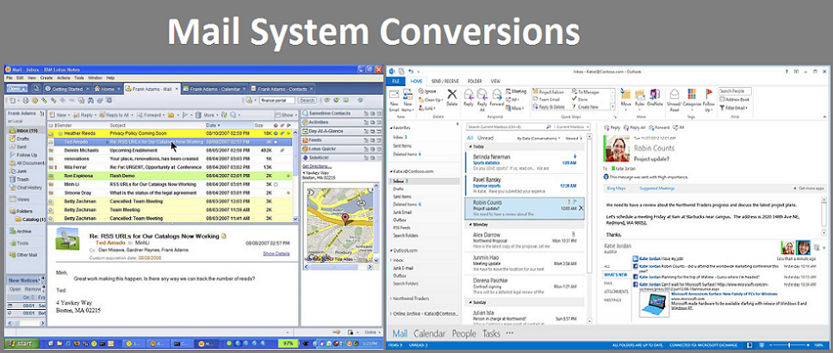This screenshot has width=833, height=353.
Task: Click Search button next to finance portal field
Action: 307,100
